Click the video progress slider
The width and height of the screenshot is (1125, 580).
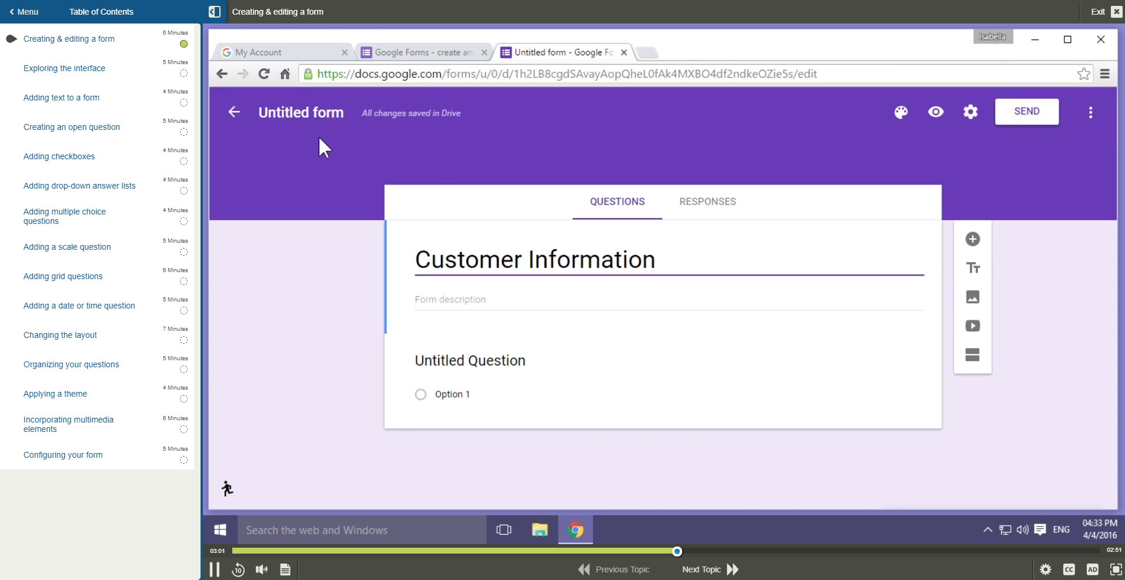[676, 551]
